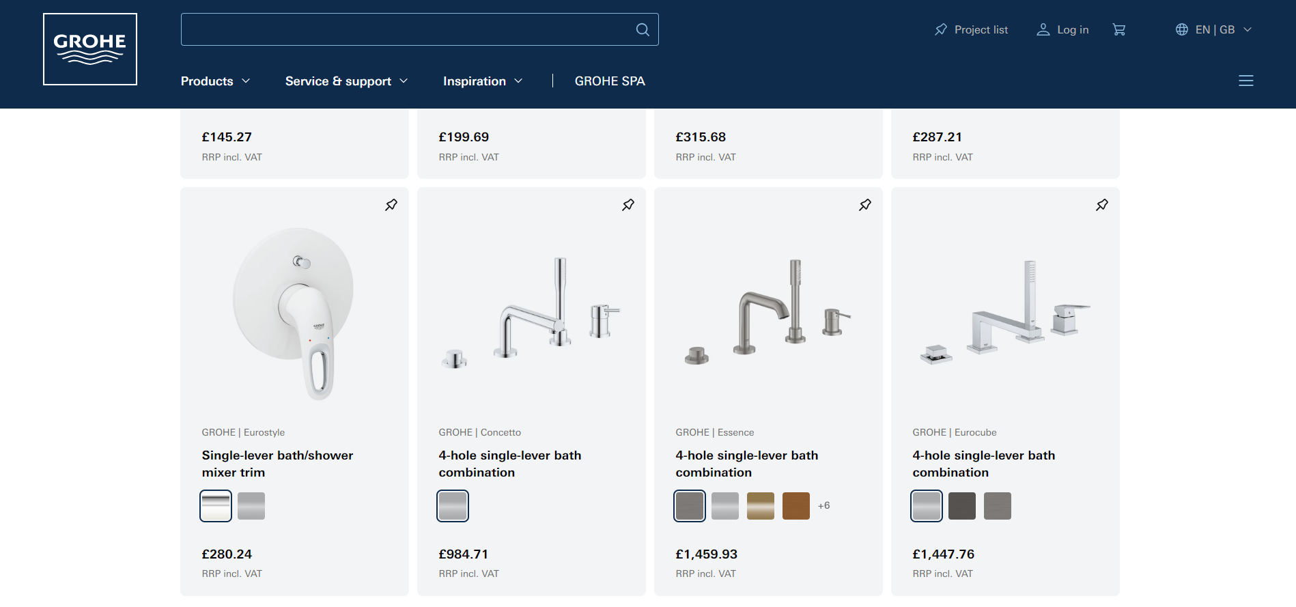This screenshot has height=607, width=1296.
Task: Click the Log in person icon
Action: pos(1043,29)
